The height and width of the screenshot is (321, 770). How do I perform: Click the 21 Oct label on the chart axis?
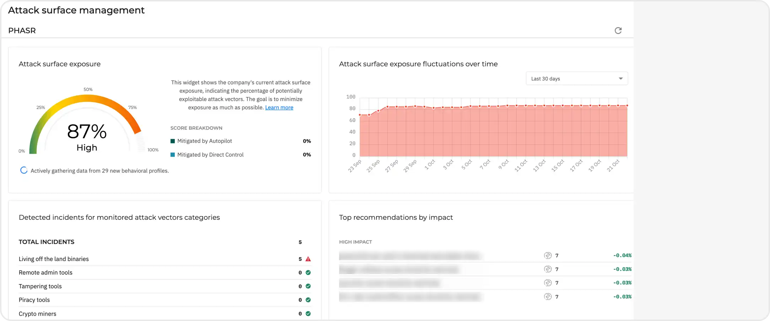[613, 165]
